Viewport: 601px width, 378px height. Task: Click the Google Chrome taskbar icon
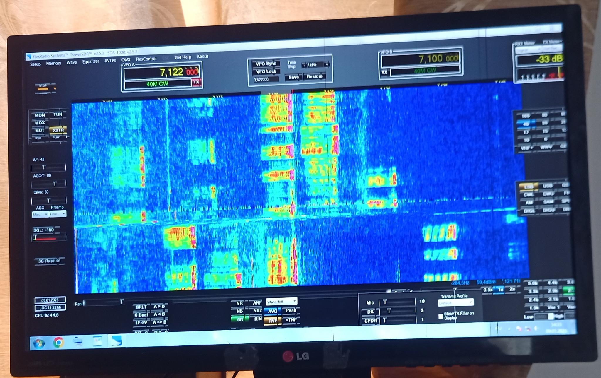click(58, 342)
